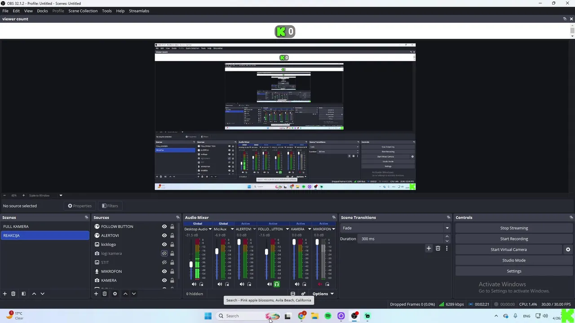Add a new scene with the plus icon
Screen dimensions: 575x323
pyautogui.click(x=4, y=294)
